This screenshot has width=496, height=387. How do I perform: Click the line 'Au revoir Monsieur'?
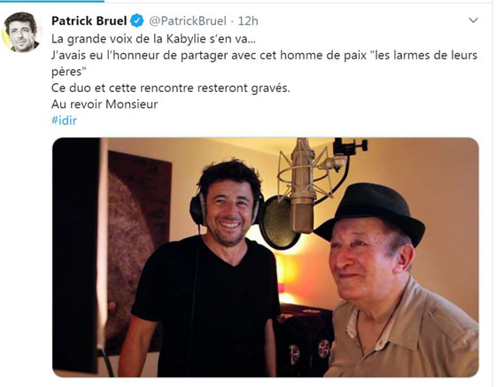click(105, 104)
